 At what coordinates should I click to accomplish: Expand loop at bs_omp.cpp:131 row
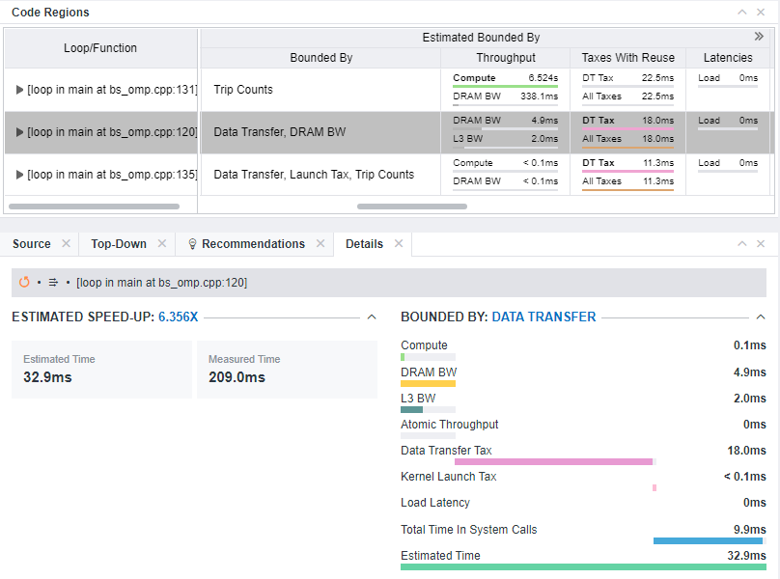[x=20, y=90]
